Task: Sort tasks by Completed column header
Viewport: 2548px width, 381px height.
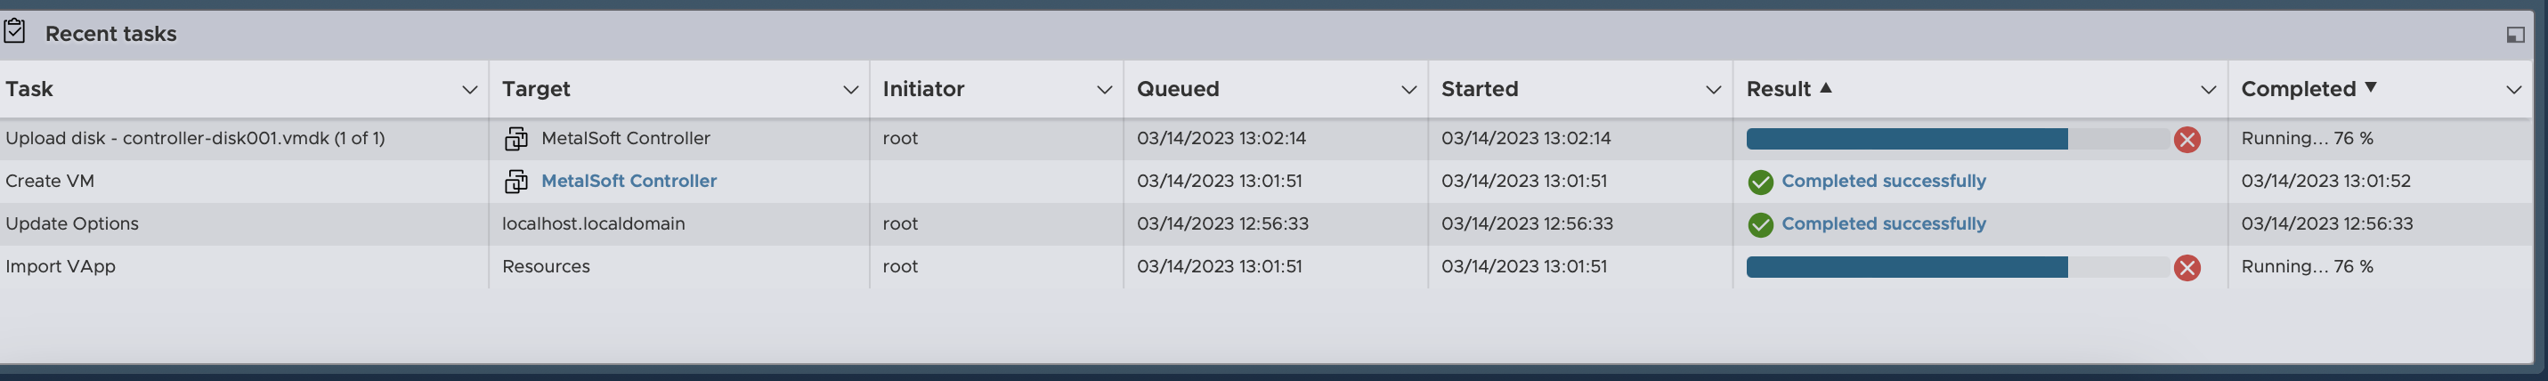Action: point(2298,89)
